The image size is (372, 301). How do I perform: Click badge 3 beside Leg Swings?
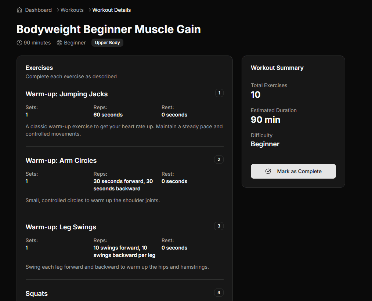tap(218, 226)
